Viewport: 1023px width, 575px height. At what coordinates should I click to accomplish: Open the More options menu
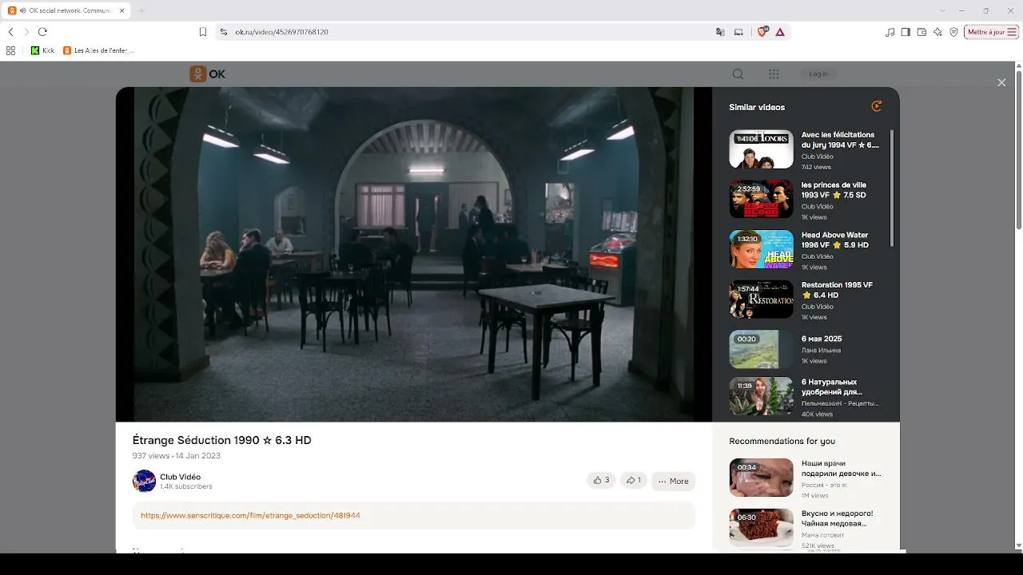673,481
